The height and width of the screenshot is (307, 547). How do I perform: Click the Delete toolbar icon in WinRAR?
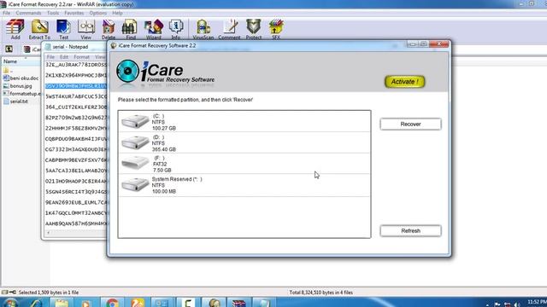click(x=109, y=29)
